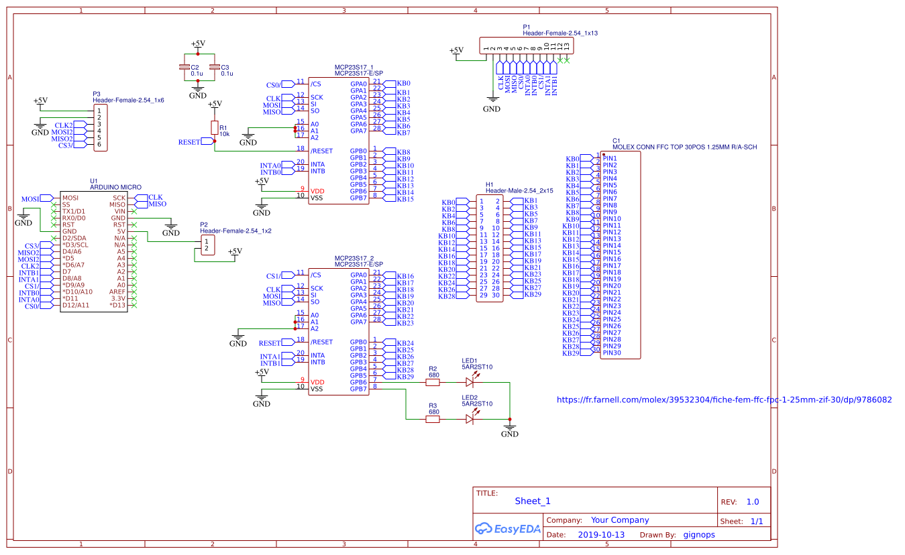The height and width of the screenshot is (555, 905).
Task: Select +5V symbol left of P1 header
Action: pos(456,52)
